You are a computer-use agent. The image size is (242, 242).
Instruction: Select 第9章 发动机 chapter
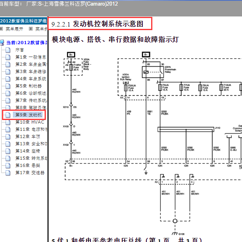tap(29, 115)
